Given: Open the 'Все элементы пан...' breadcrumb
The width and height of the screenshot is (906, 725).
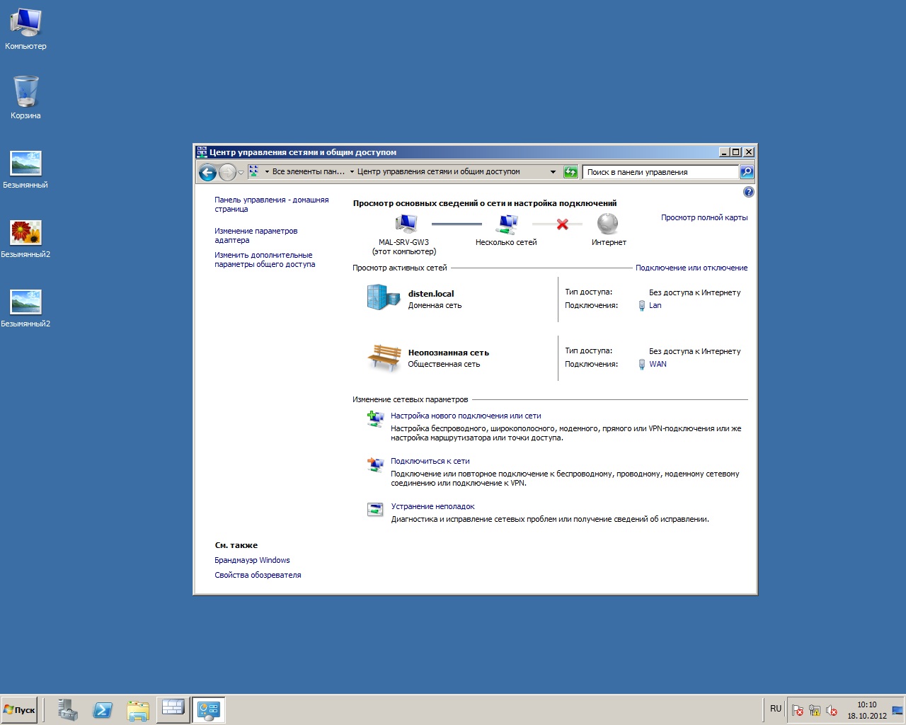Looking at the screenshot, I should (x=309, y=171).
